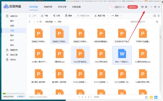Click the 分享 share toolbar button
The width and height of the screenshot is (163, 101).
click(57, 16)
